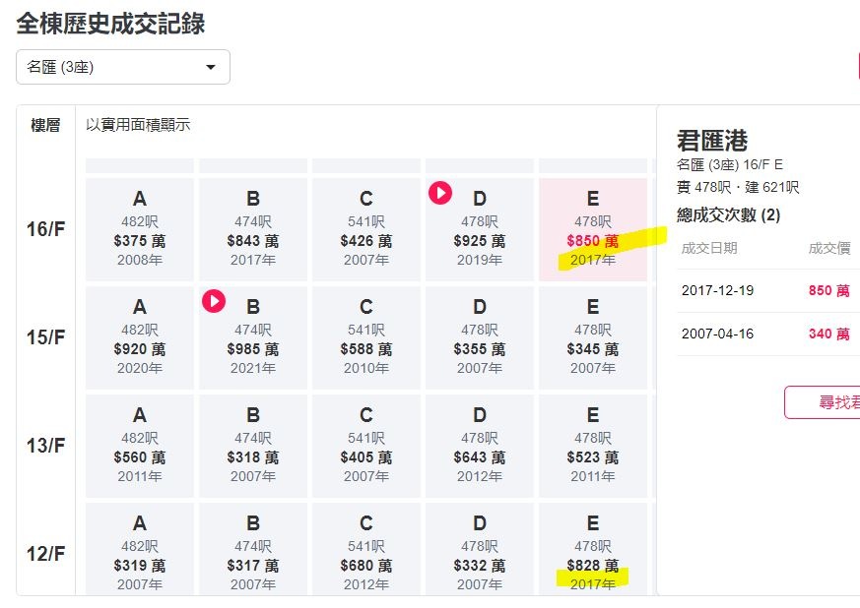Open the 名匯 (3座) block dropdown

[123, 67]
